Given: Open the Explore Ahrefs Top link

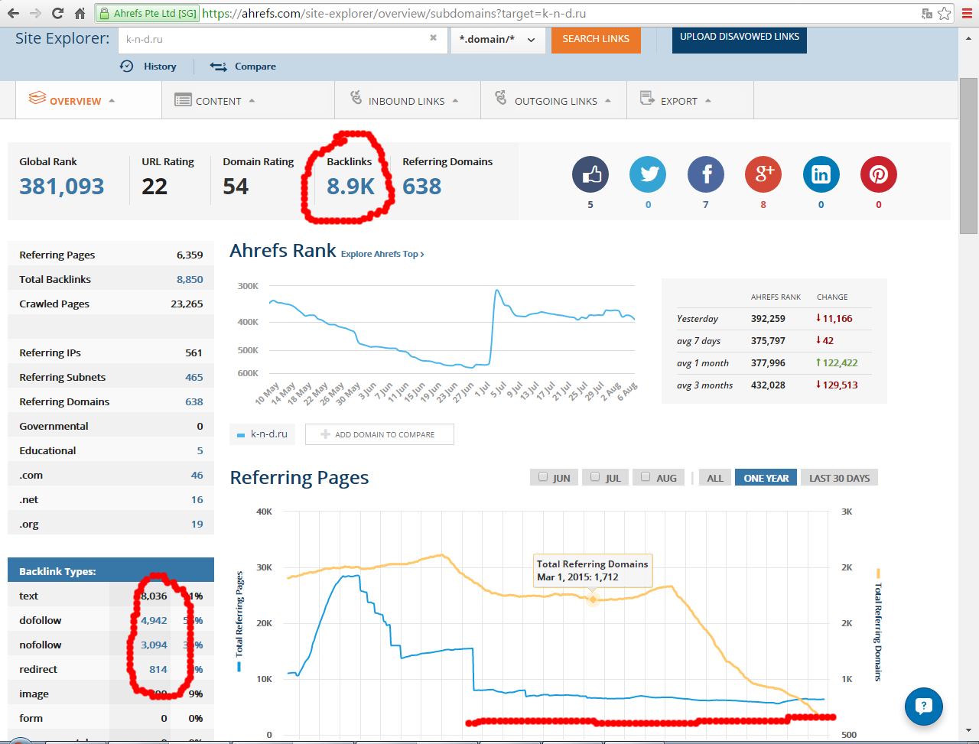Looking at the screenshot, I should click(x=382, y=254).
